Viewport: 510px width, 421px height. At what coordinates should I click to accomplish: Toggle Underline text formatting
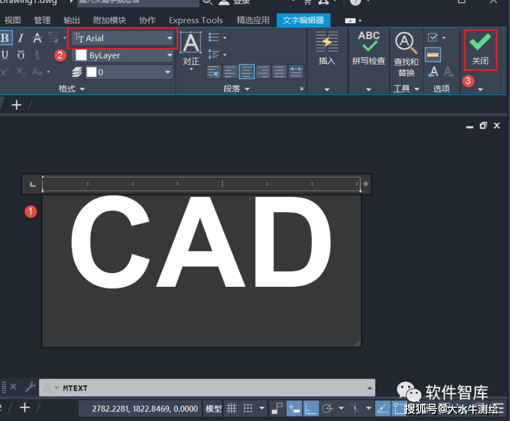pyautogui.click(x=5, y=55)
